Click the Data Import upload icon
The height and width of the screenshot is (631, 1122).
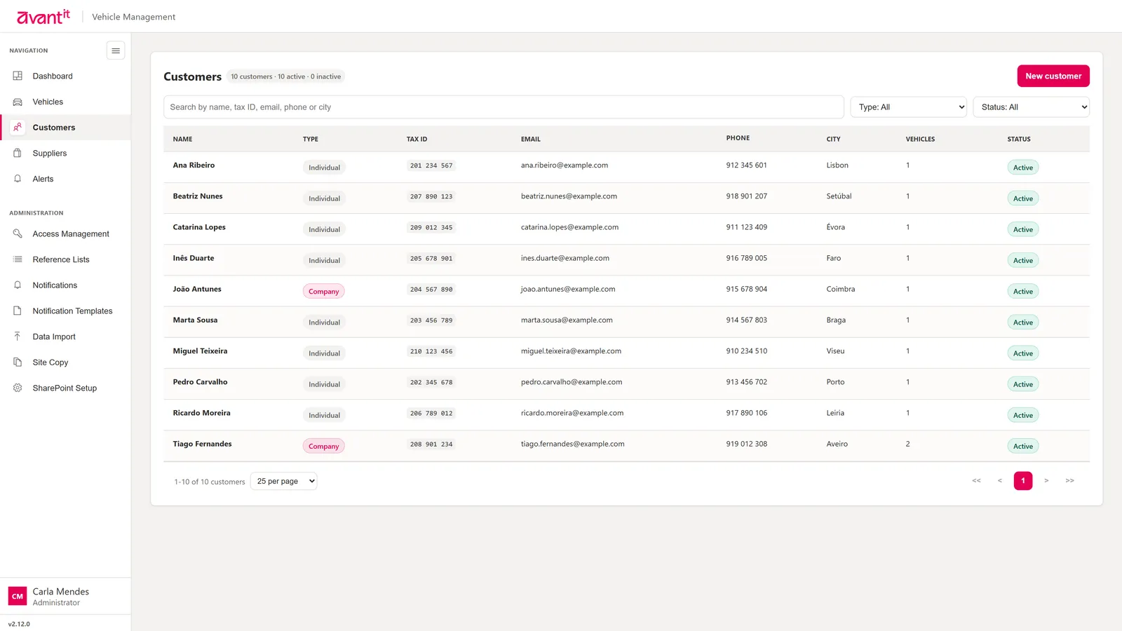[x=18, y=337]
